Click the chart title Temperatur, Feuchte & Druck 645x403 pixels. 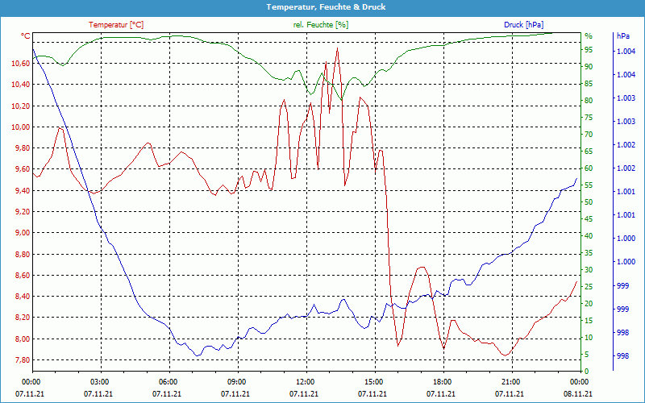pos(322,6)
